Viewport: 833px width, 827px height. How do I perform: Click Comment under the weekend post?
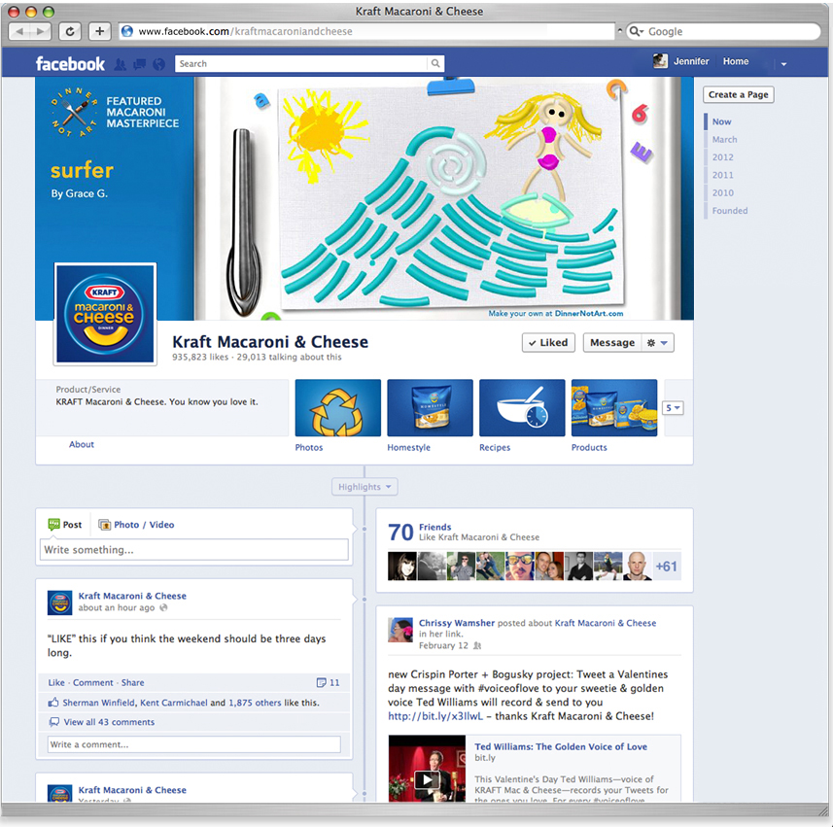pos(93,682)
